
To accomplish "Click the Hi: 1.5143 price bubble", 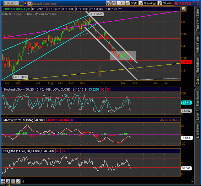I will point(96,14).
